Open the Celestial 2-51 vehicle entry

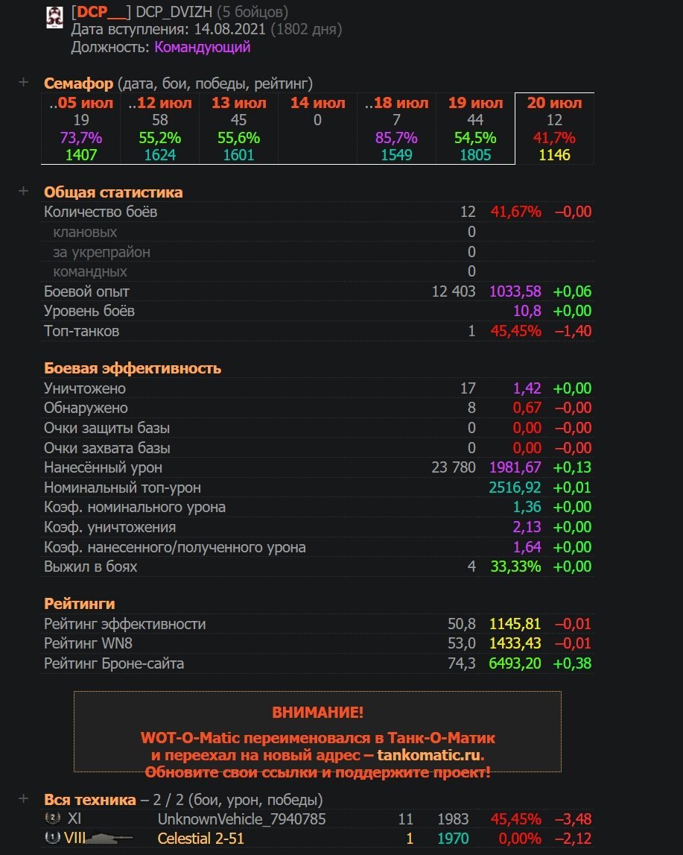200,838
